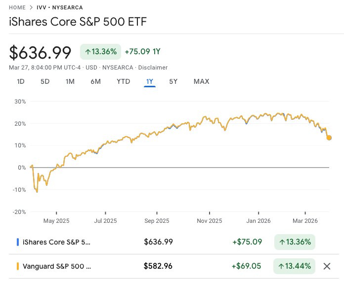Image resolution: width=344 pixels, height=282 pixels.
Task: Go to HOME breadcrumb link
Action: [17, 8]
